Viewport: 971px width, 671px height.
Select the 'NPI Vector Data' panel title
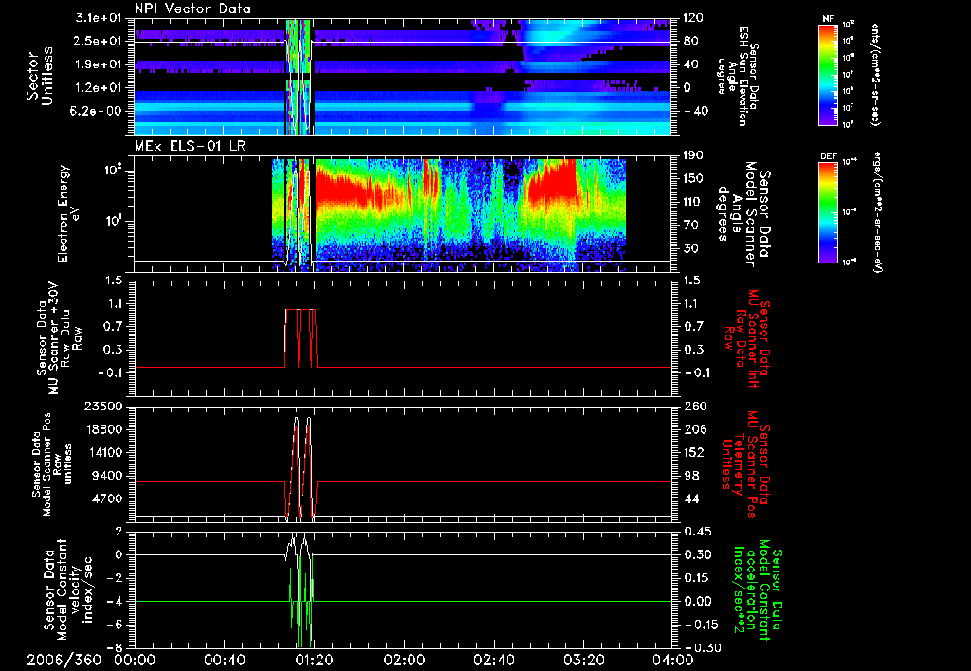click(192, 9)
